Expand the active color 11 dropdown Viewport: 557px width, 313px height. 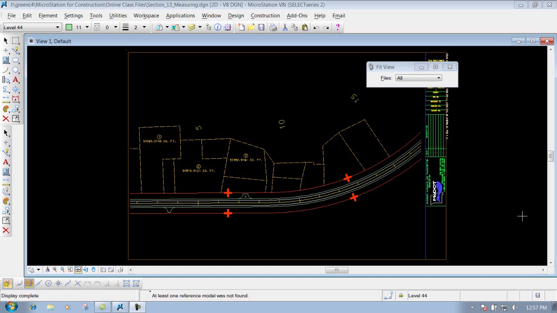(87, 27)
